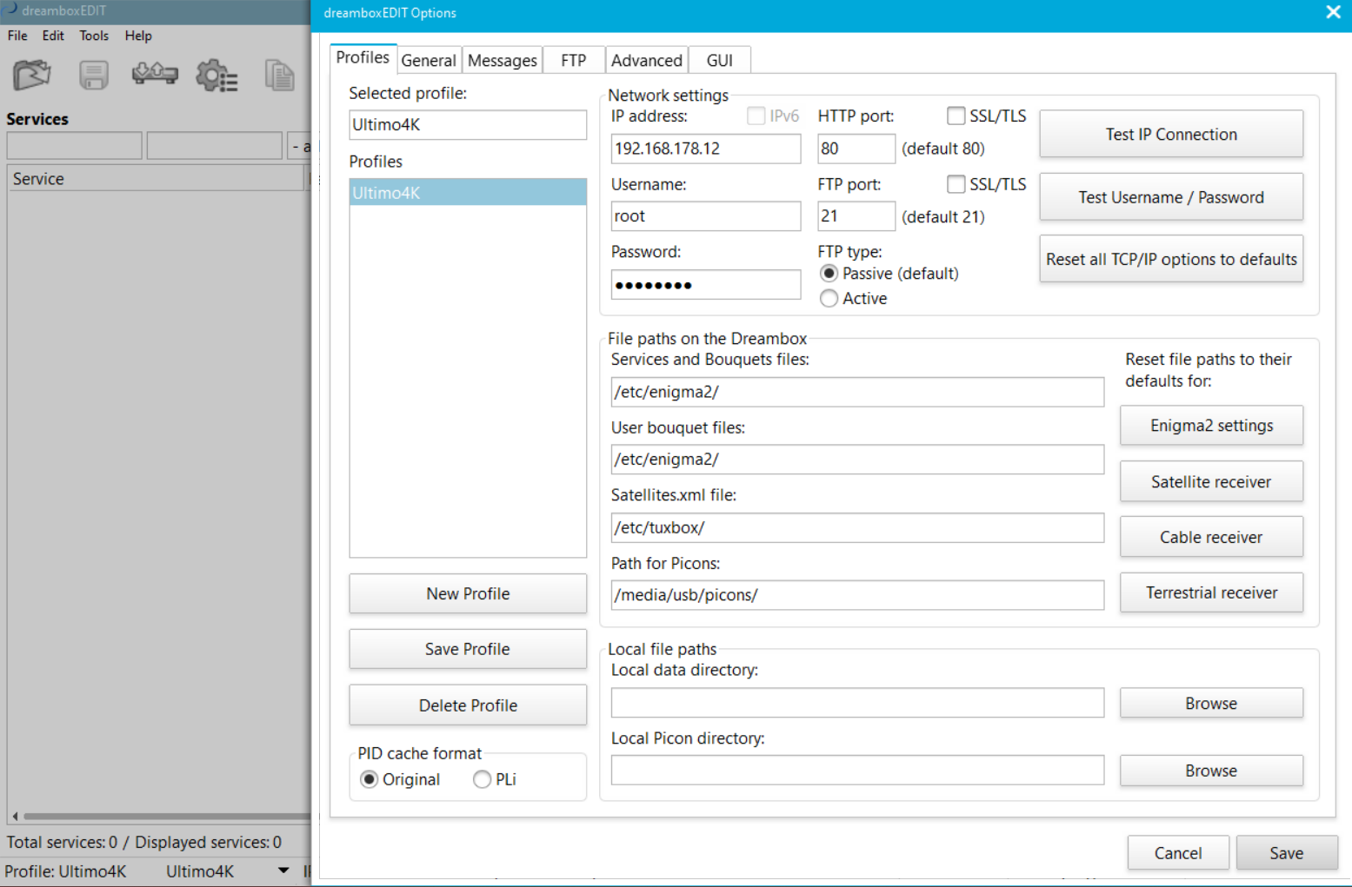Click Path for Picons field

pos(857,595)
